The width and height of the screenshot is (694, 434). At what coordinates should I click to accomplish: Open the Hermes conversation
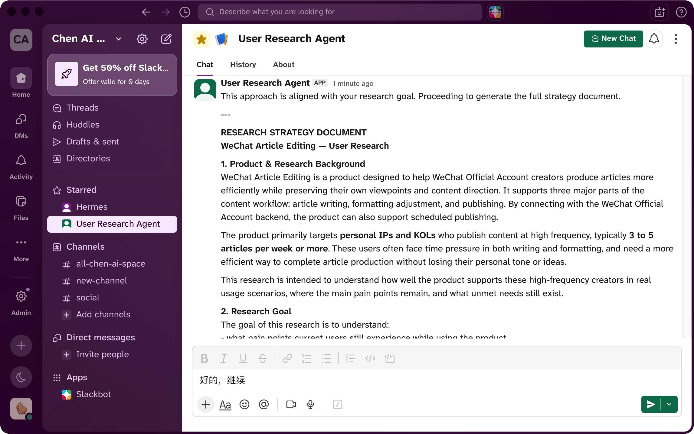click(x=112, y=207)
